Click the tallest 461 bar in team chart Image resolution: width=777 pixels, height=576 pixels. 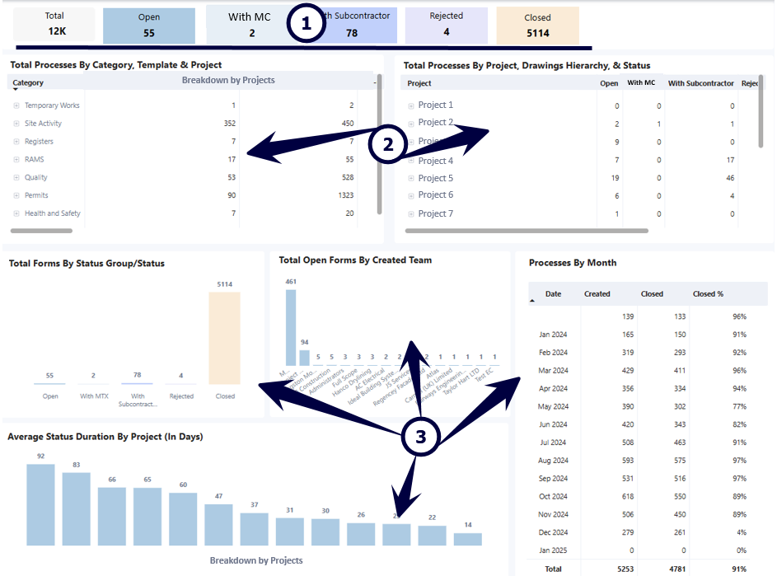pyautogui.click(x=291, y=328)
